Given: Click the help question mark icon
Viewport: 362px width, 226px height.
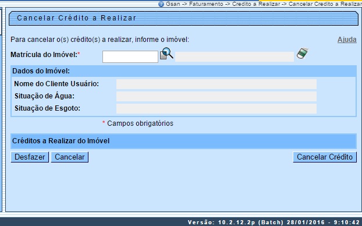Looking at the screenshot, I should click(161, 4).
